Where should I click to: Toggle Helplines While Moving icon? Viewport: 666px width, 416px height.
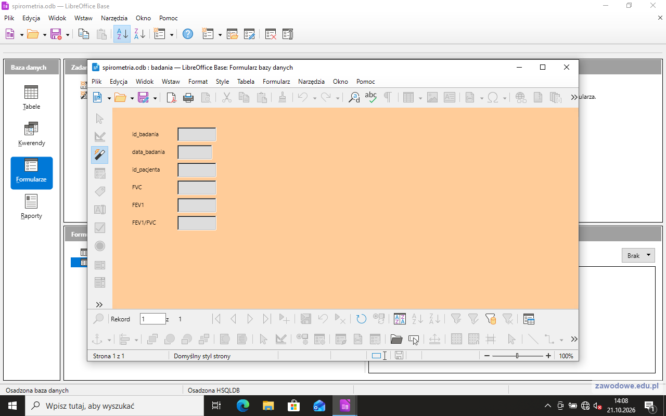[x=491, y=339]
